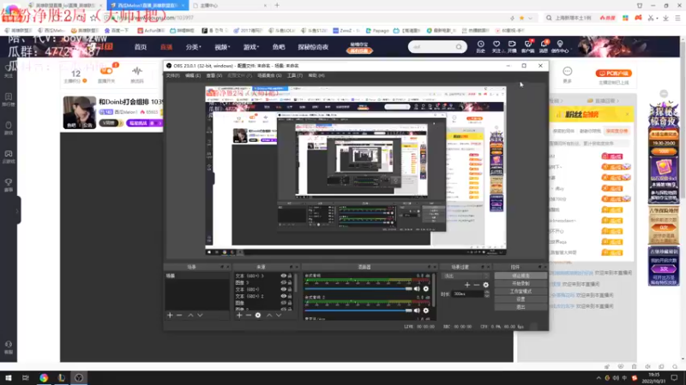Screen dimensions: 686x385
Task: Open transition properties gear icon
Action: click(x=485, y=285)
